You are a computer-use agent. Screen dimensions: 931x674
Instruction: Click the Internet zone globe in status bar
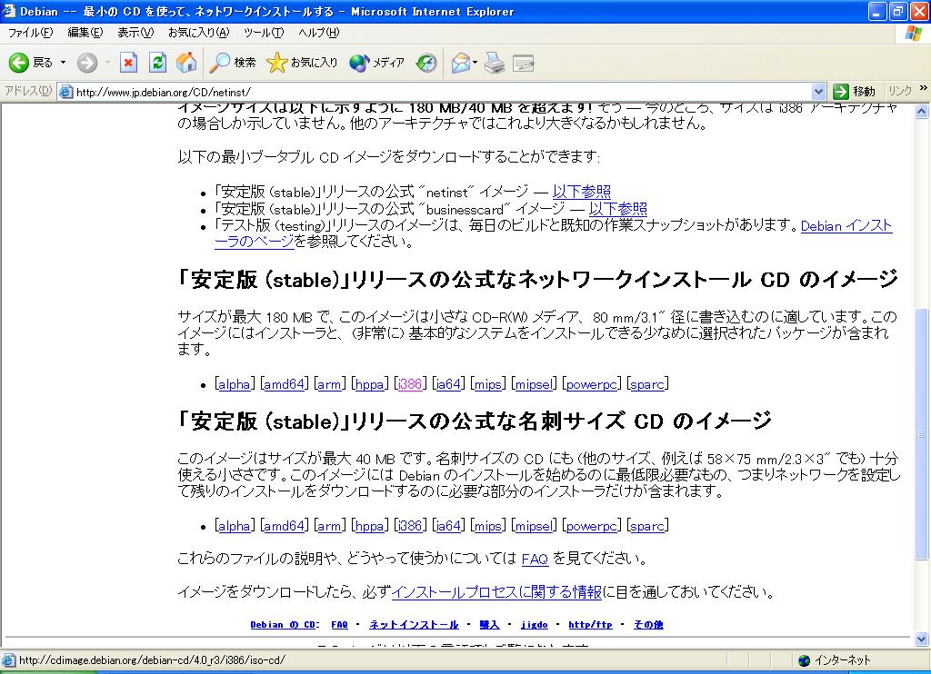[x=804, y=660]
